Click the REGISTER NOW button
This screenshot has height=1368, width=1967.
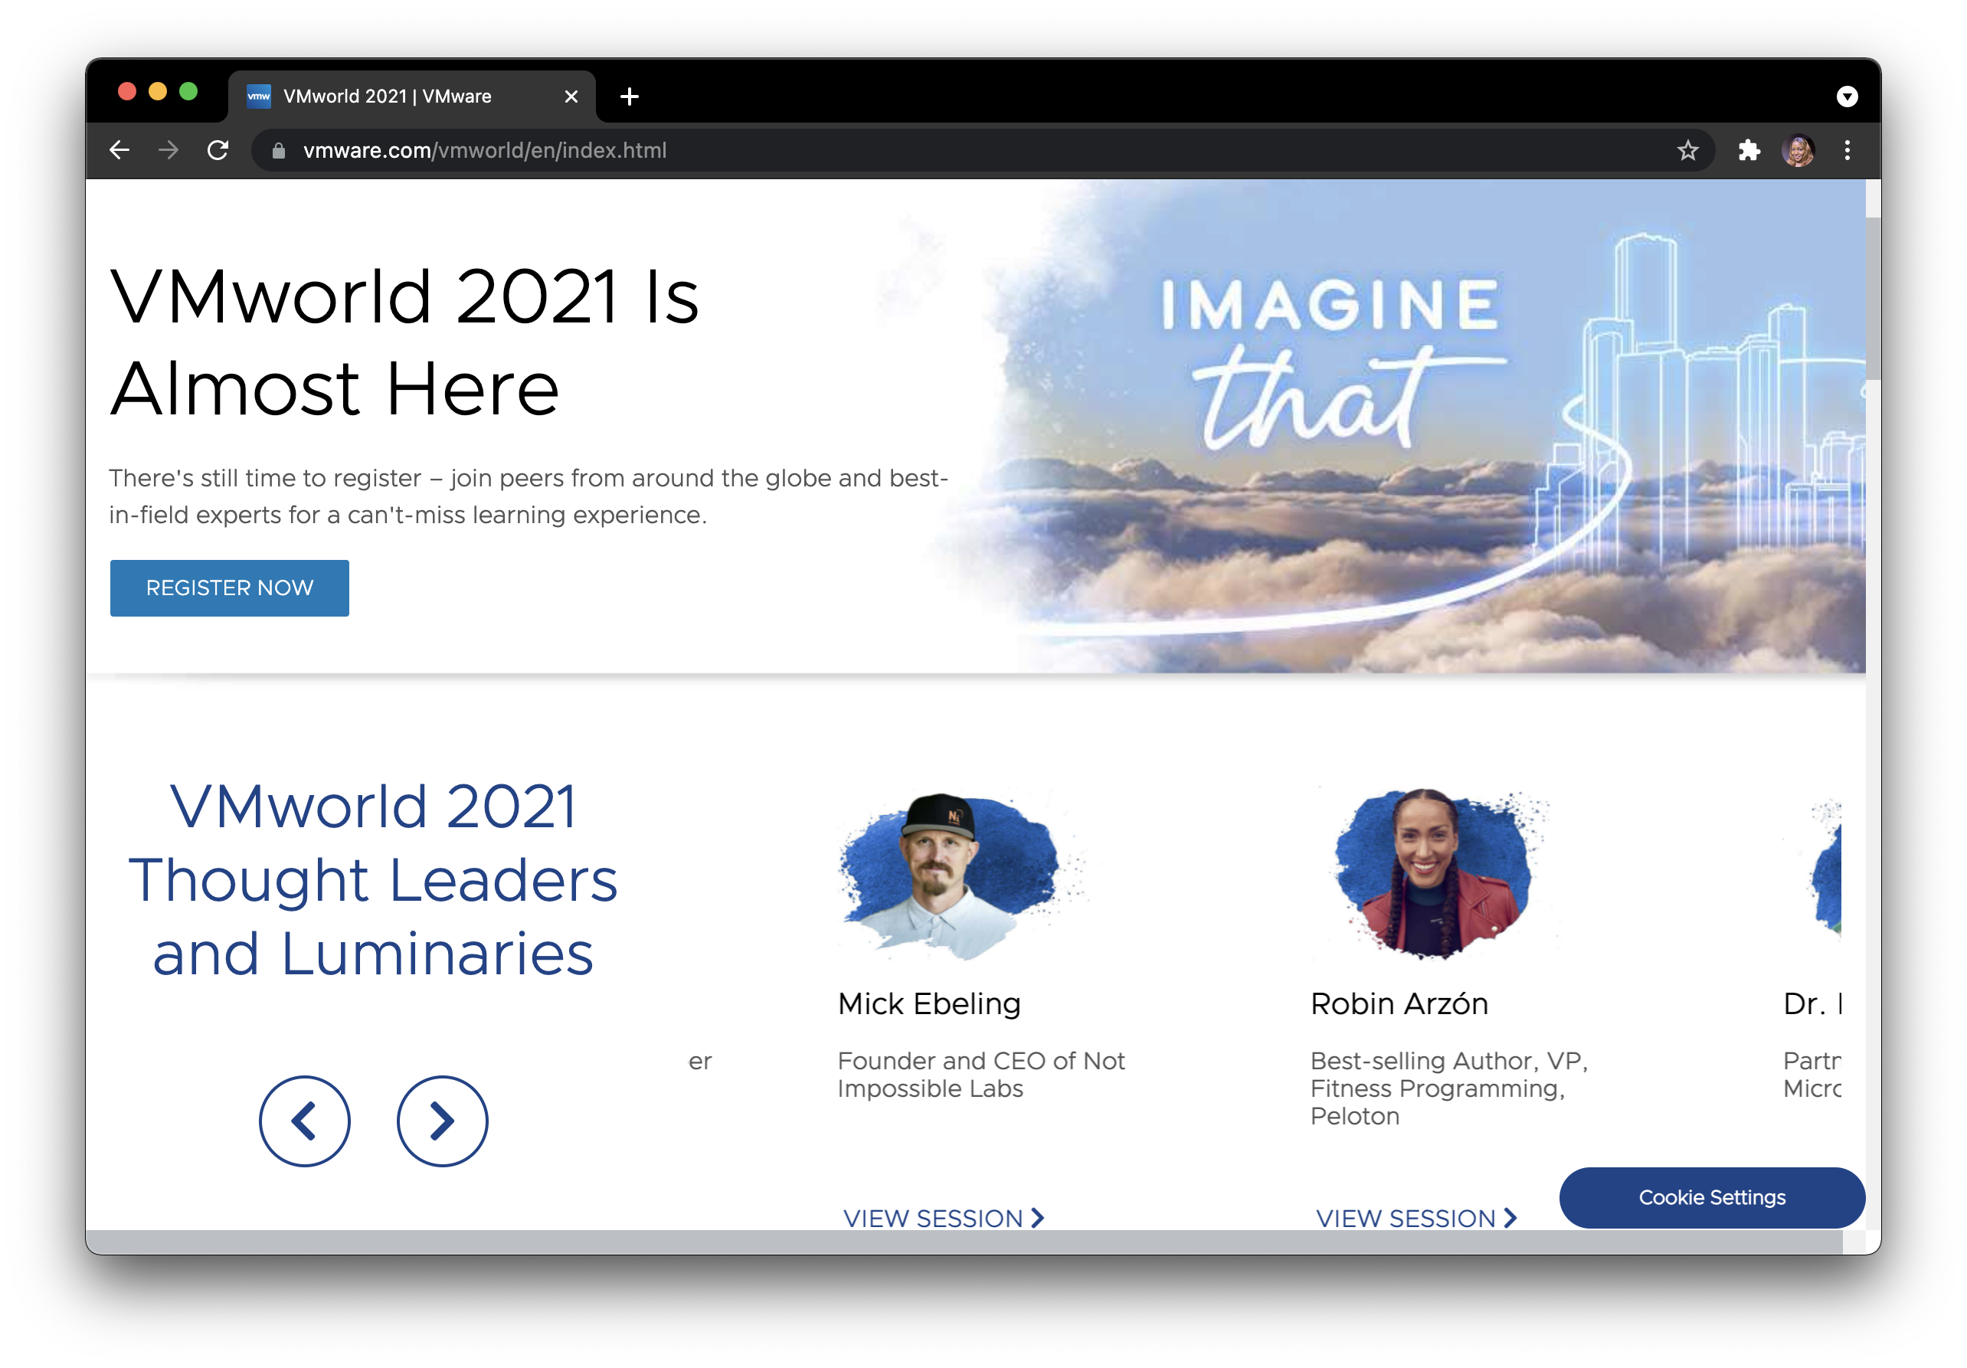click(x=230, y=587)
